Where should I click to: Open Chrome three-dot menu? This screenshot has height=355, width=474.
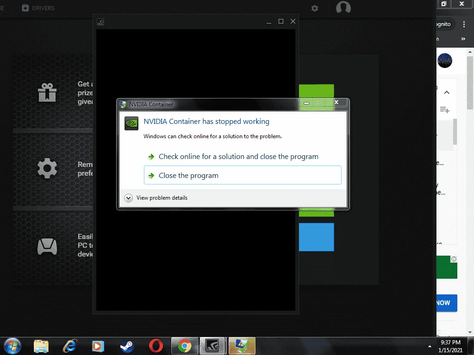[x=464, y=24]
